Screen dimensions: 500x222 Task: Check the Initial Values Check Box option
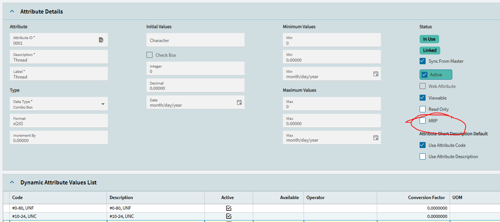tap(150, 55)
